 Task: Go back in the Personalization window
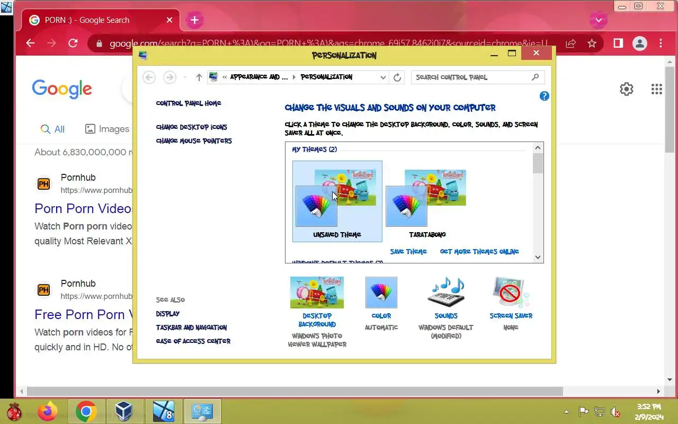coord(149,77)
